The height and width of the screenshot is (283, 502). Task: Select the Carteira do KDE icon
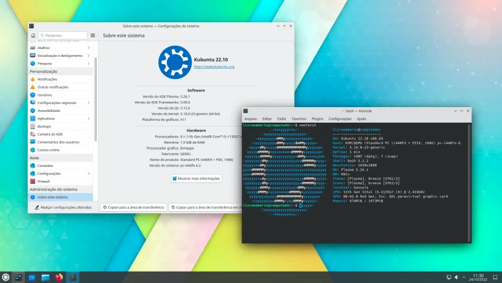point(33,134)
